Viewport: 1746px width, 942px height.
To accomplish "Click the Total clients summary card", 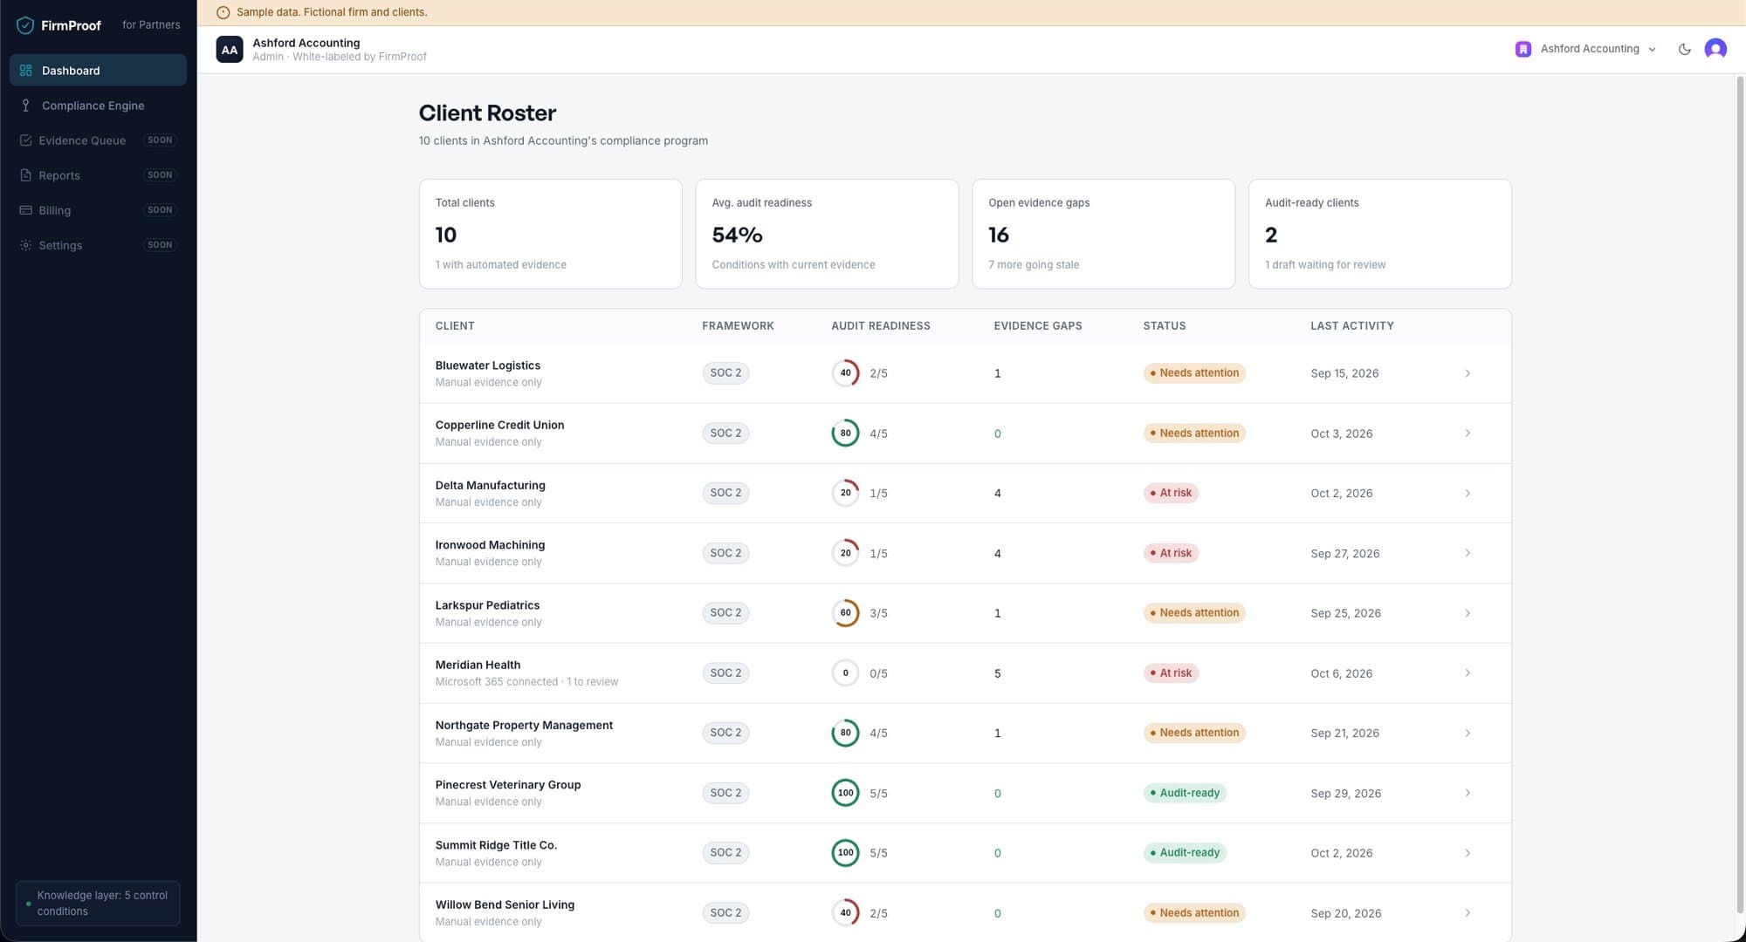I will (x=551, y=234).
